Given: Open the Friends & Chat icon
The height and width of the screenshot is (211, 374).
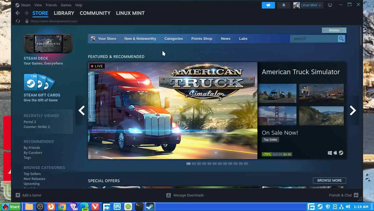Looking at the screenshot, I should tap(356, 195).
